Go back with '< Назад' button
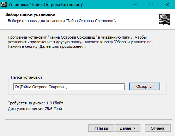 (x=101, y=128)
